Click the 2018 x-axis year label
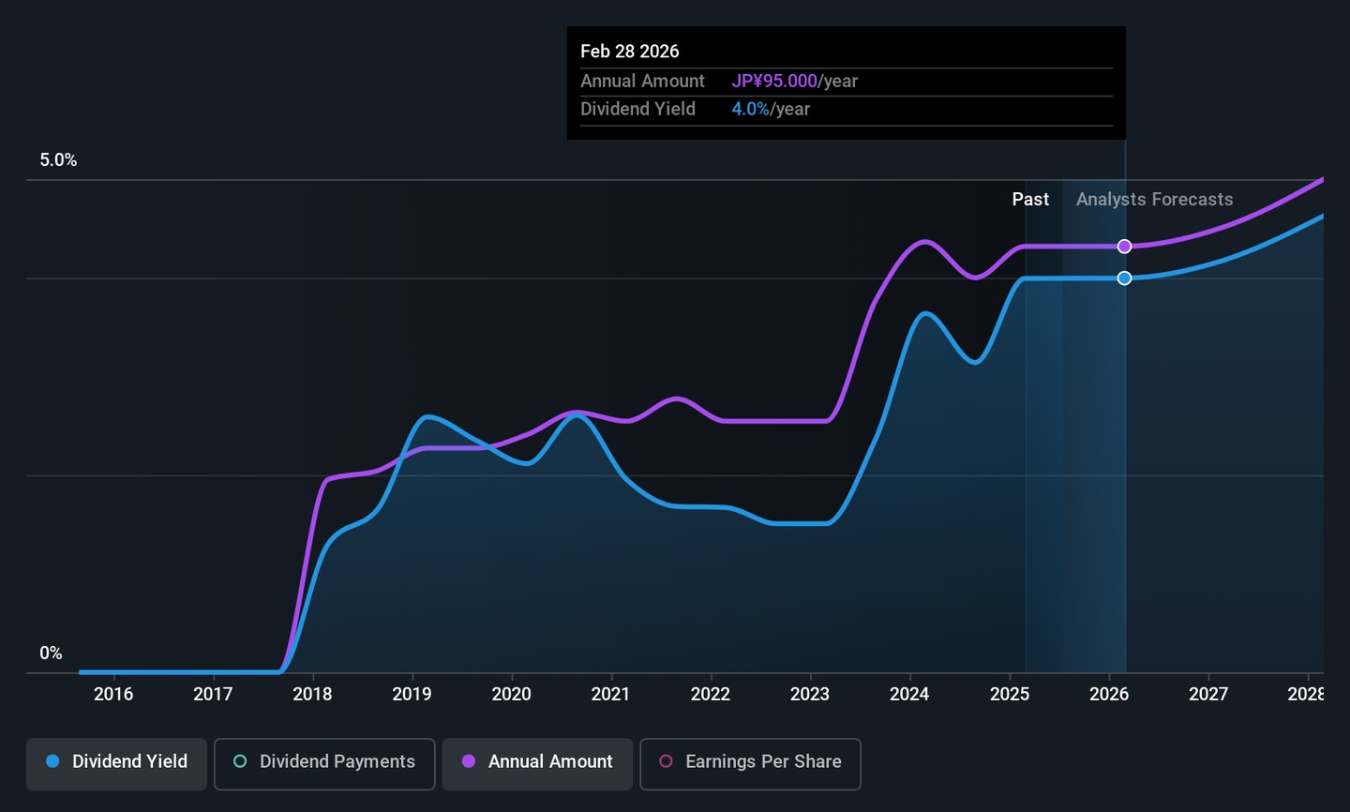Viewport: 1350px width, 812px height. [312, 695]
